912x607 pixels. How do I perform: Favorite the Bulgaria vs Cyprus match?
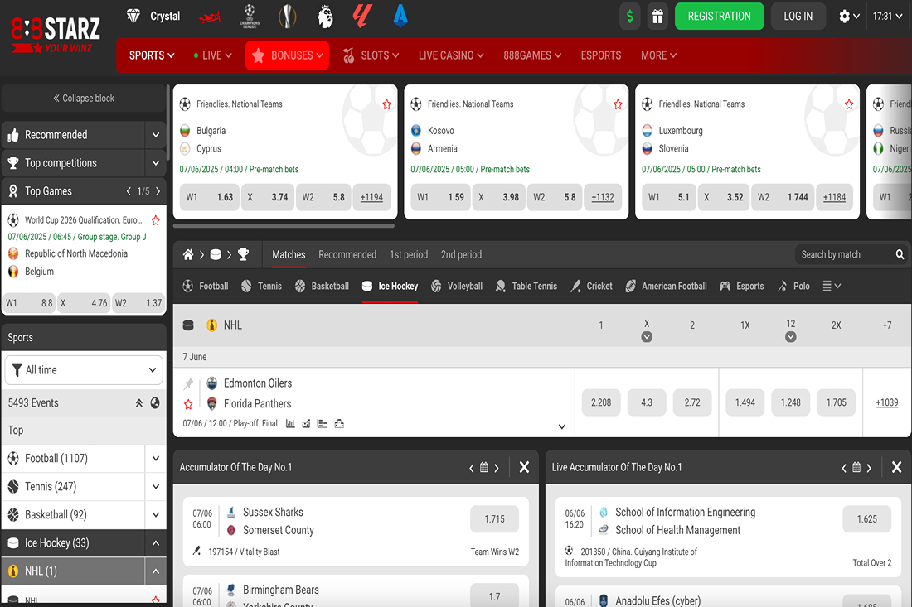pos(387,104)
